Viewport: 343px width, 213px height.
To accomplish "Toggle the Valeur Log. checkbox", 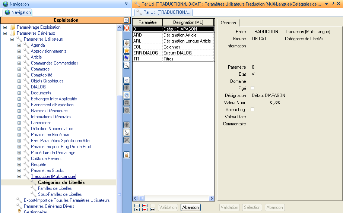I will point(253,109).
